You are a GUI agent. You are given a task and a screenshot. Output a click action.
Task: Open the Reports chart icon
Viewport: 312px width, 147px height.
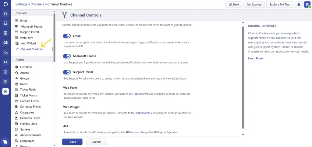click(x=5, y=81)
